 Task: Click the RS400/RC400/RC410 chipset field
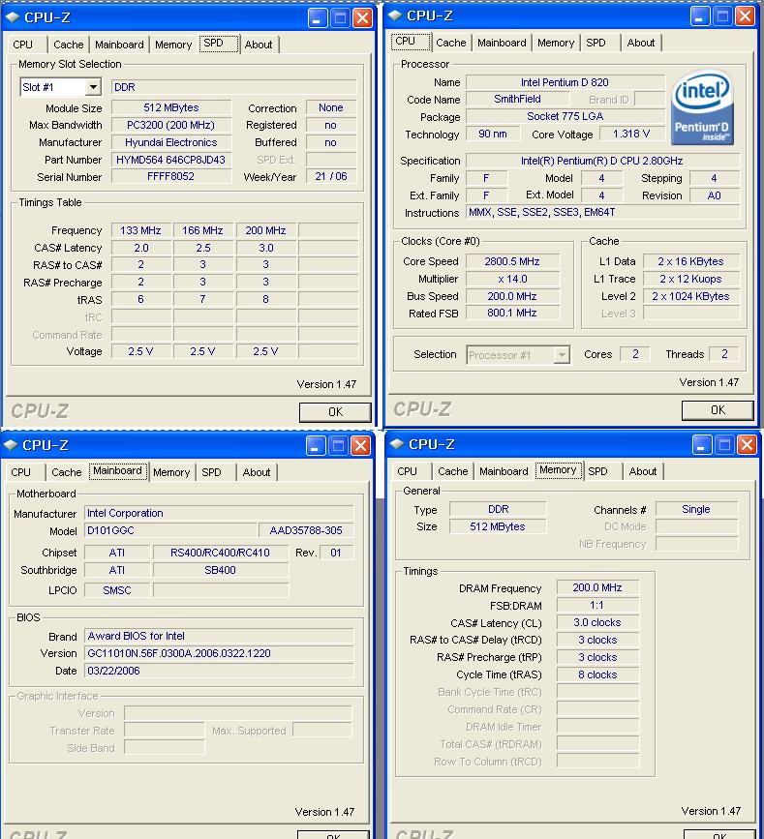(x=220, y=553)
